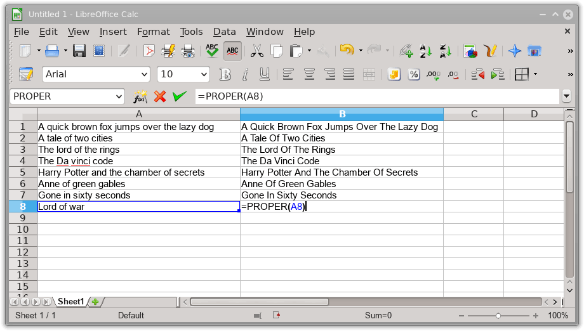Toggle Center Horizontally alignment
Image resolution: width=584 pixels, height=331 pixels.
(309, 74)
